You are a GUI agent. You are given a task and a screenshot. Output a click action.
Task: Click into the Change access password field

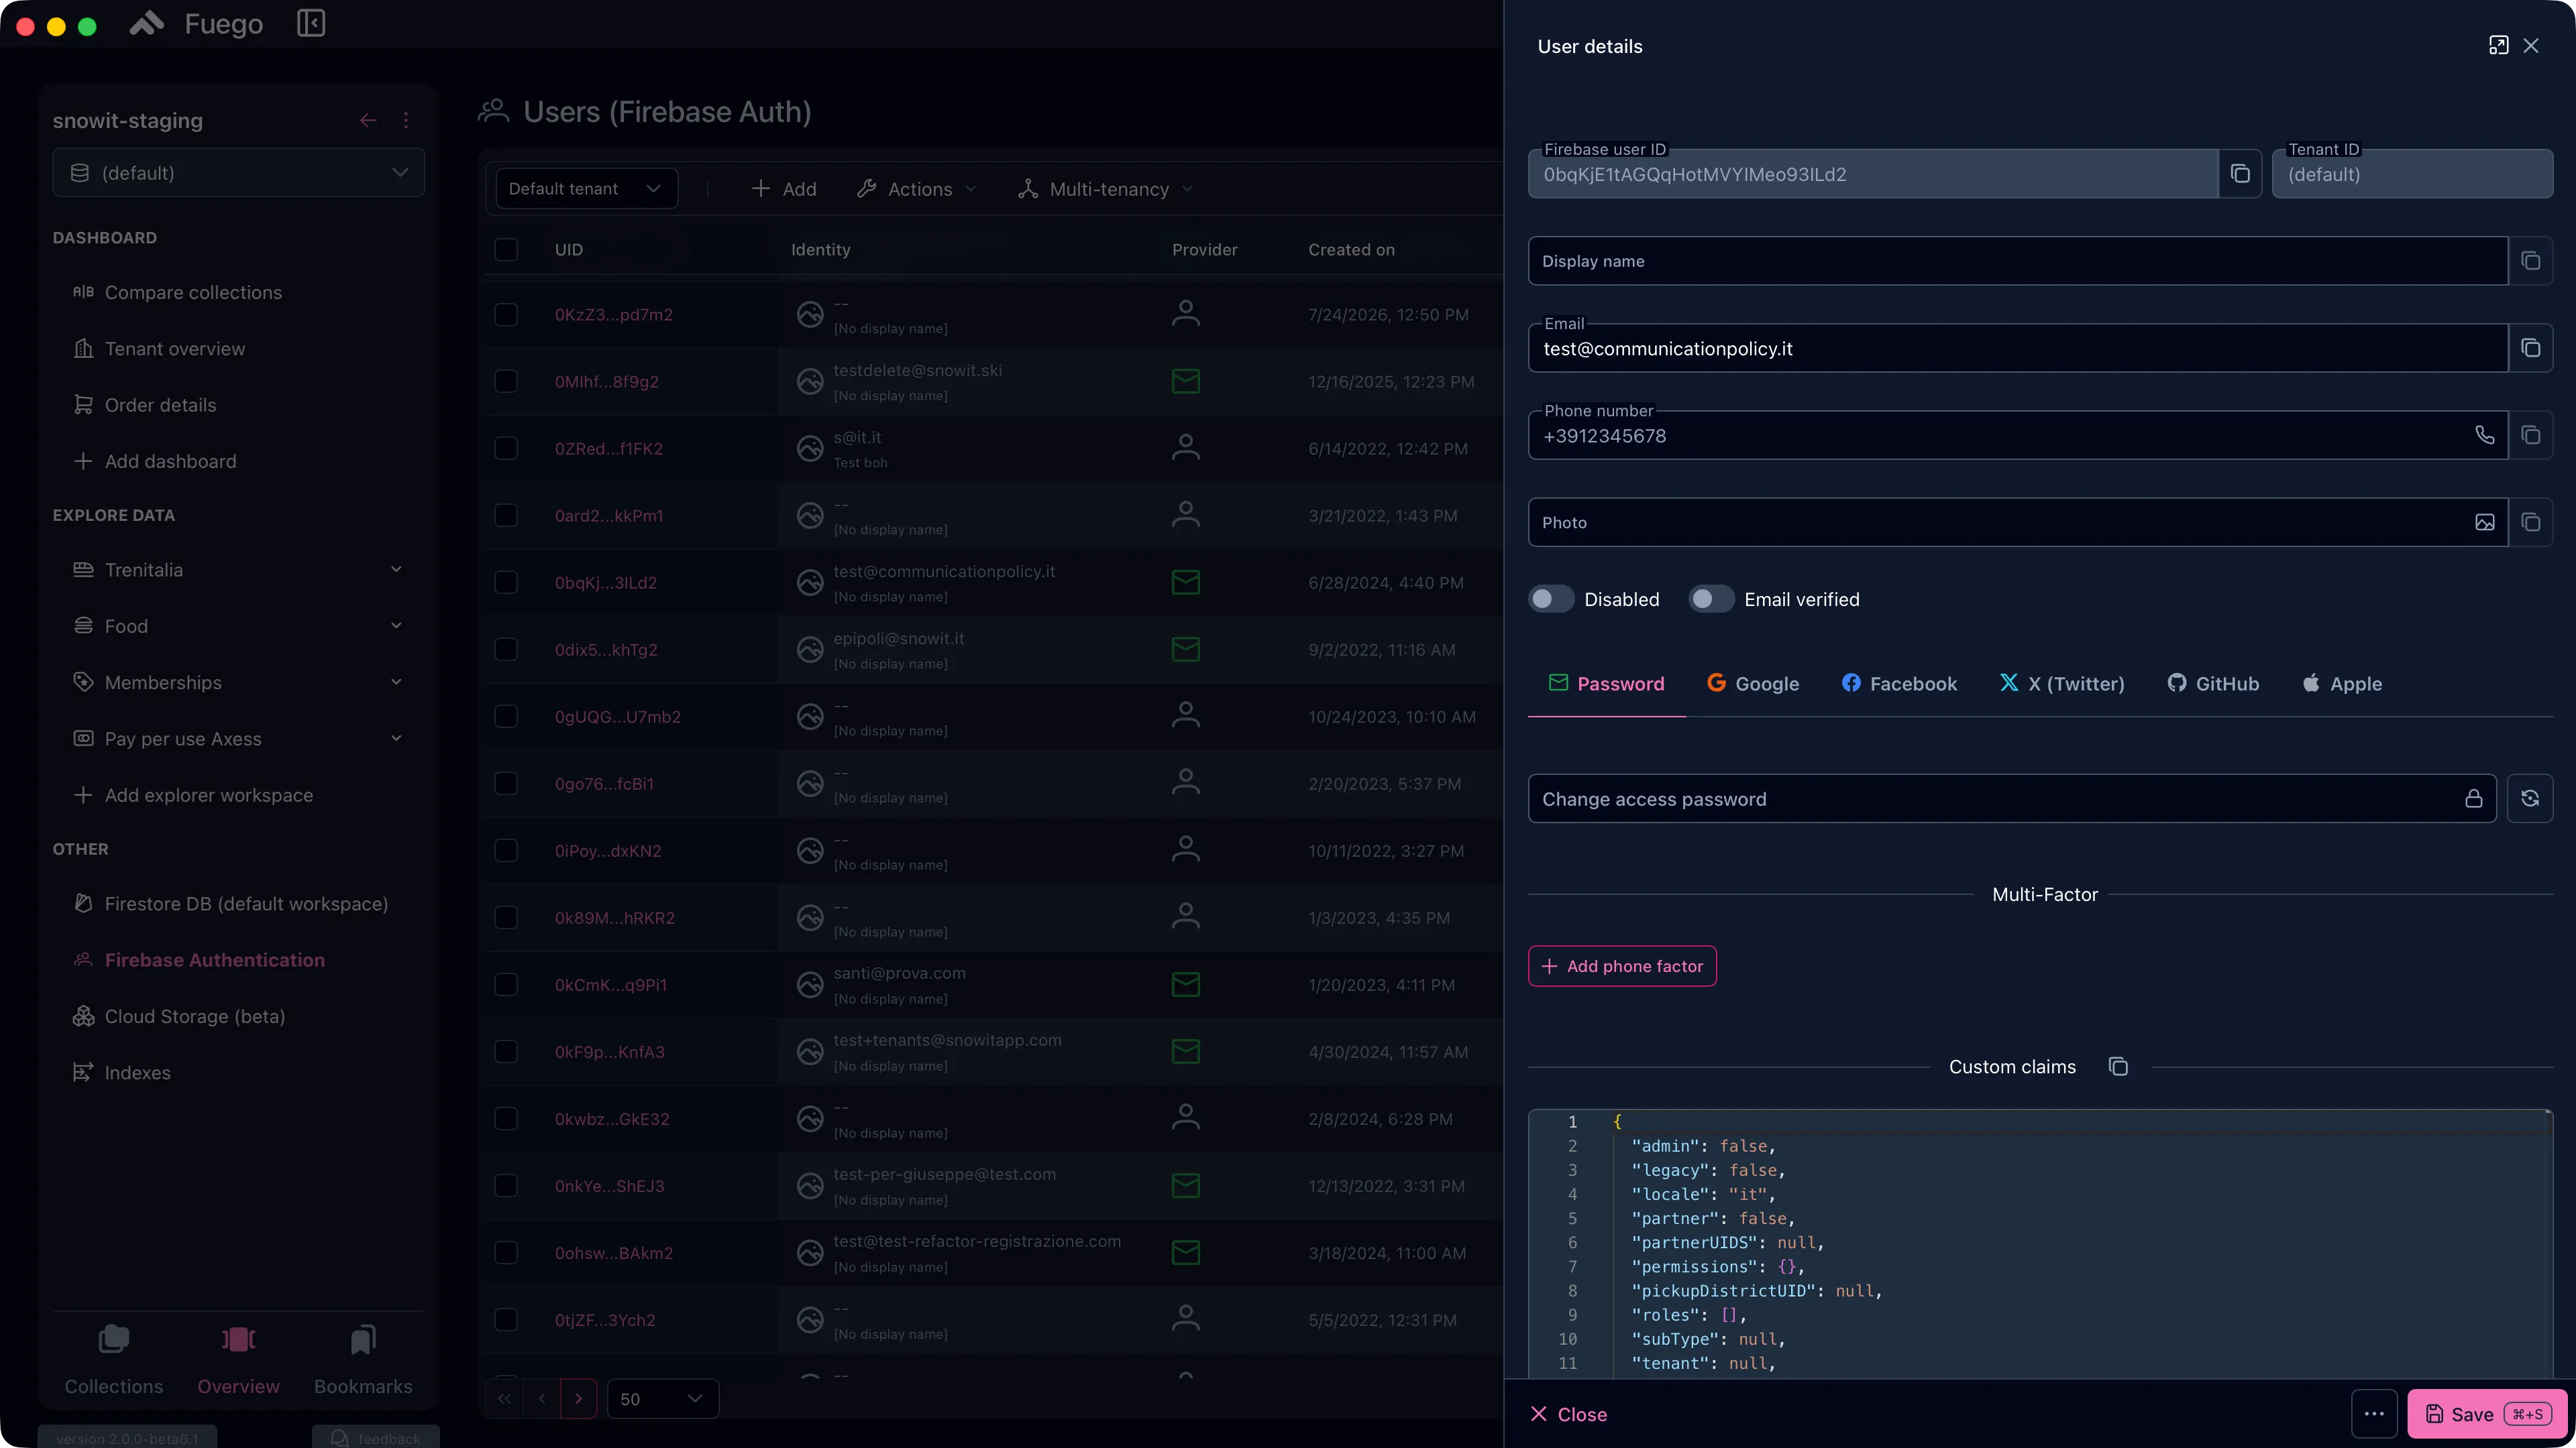(2012, 798)
